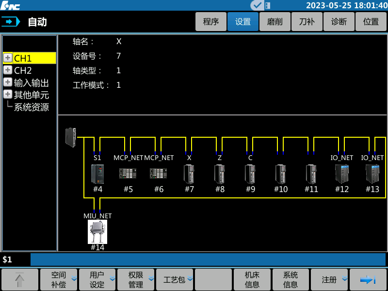Switch to the 程序 tab
The width and height of the screenshot is (388, 291).
(211, 22)
